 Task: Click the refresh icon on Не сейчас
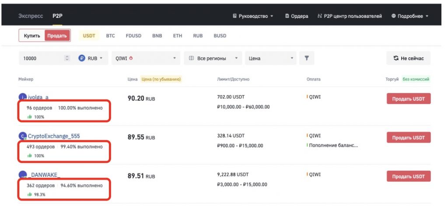point(396,58)
